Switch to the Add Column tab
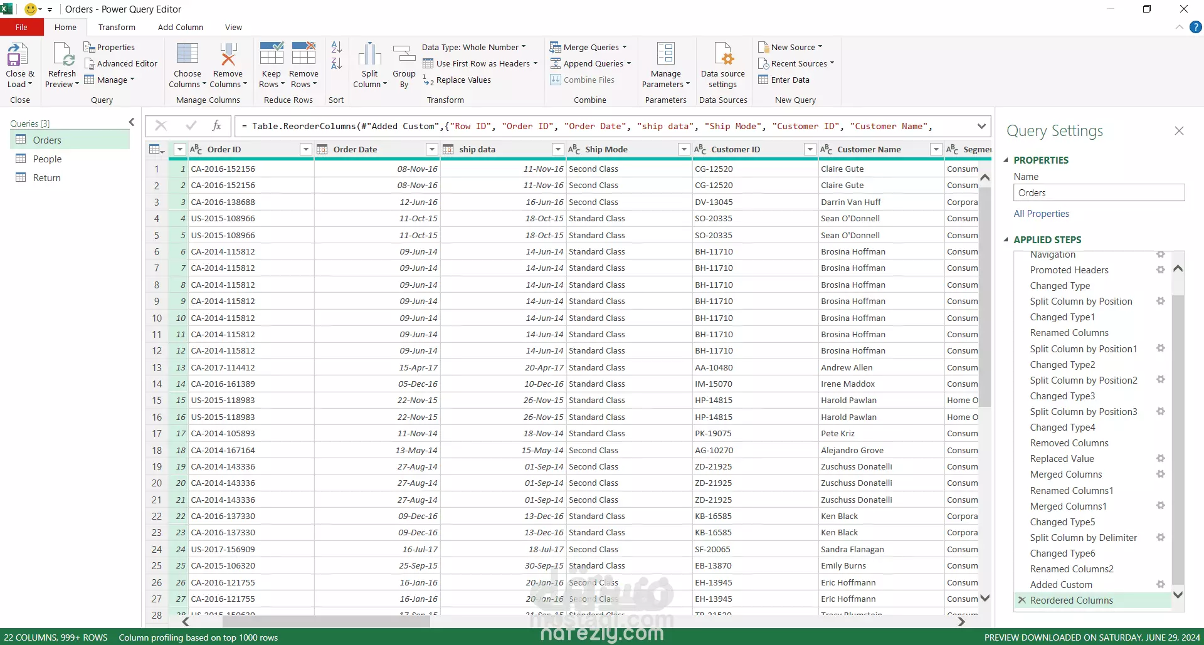Image resolution: width=1204 pixels, height=645 pixels. (181, 27)
